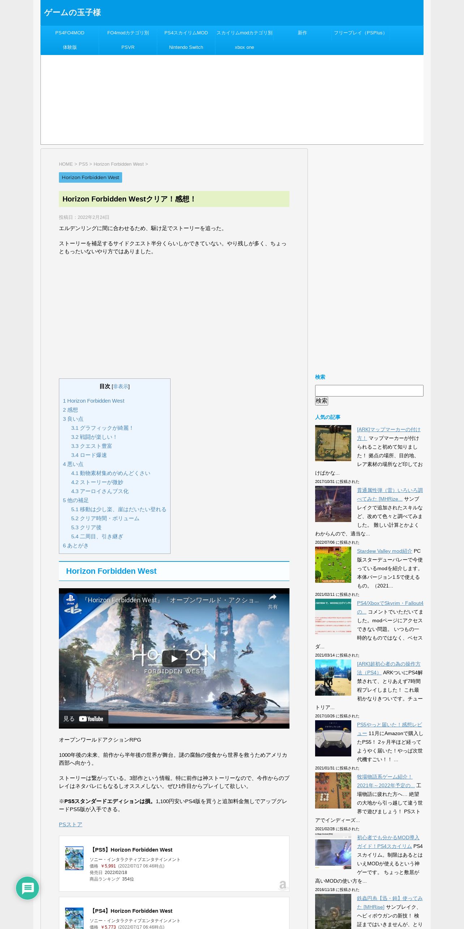Jump to TOC entry 4 悪い点
464x929 pixels.
click(x=73, y=464)
